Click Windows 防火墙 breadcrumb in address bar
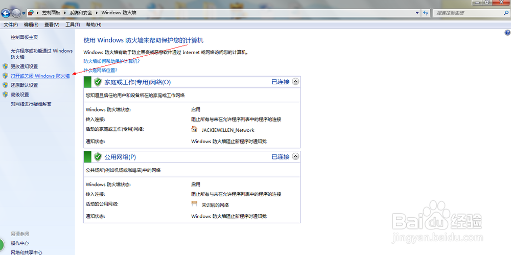 coord(119,13)
